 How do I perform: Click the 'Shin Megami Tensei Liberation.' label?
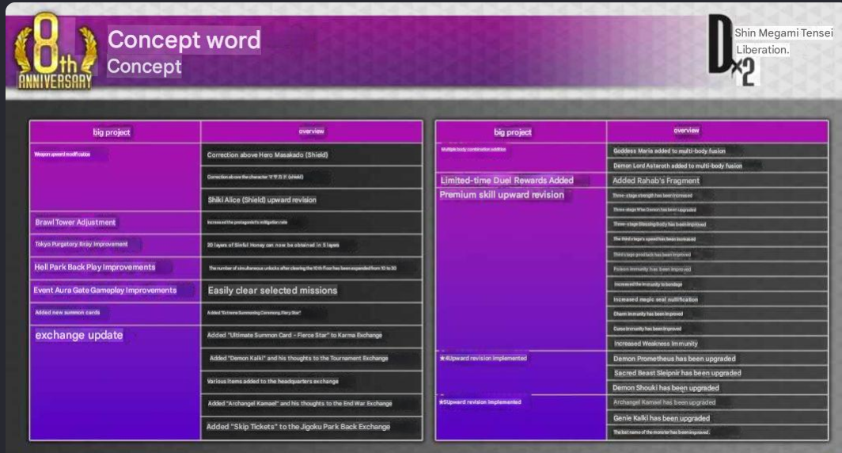tap(783, 41)
